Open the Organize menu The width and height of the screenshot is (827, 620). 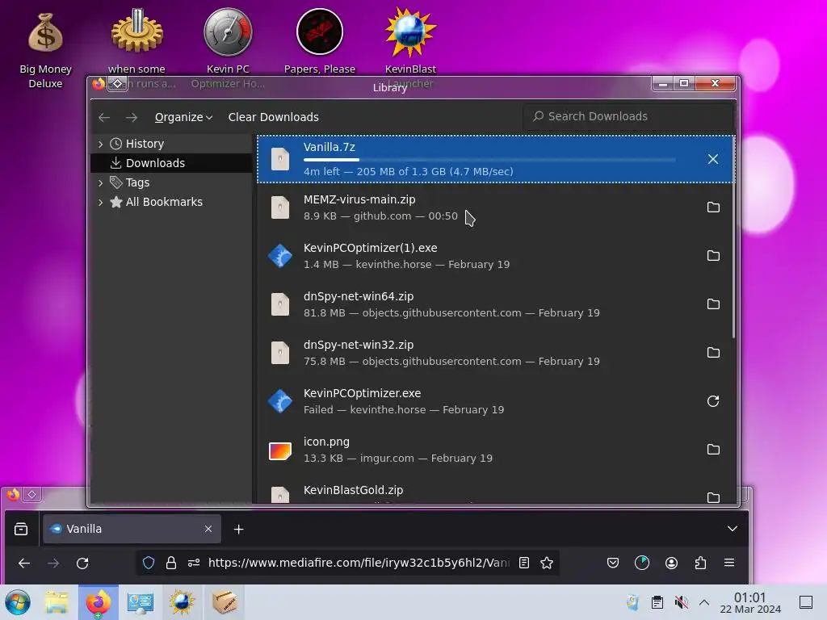click(183, 117)
